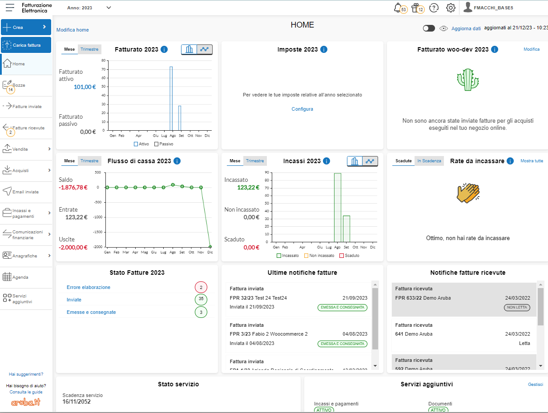Open Email inviate in the sidebar
This screenshot has height=413, width=548.
click(x=26, y=192)
